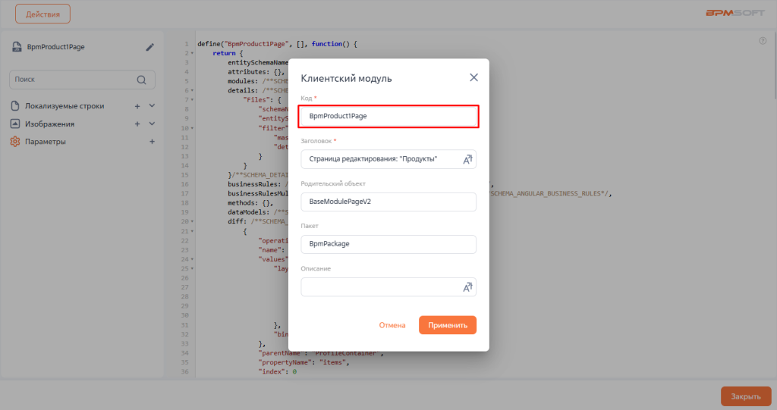Collapse code fold at line 24
This screenshot has height=410, width=777.
click(x=192, y=259)
